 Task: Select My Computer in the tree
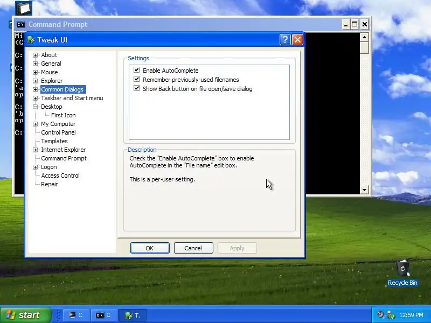point(58,124)
